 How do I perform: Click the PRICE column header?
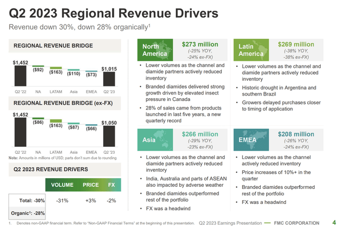pos(91,184)
